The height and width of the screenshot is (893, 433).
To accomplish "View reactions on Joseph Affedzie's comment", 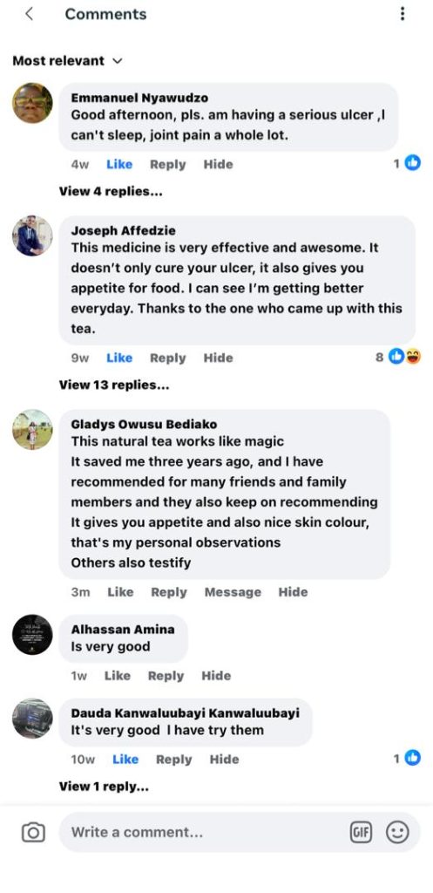I will (x=398, y=357).
